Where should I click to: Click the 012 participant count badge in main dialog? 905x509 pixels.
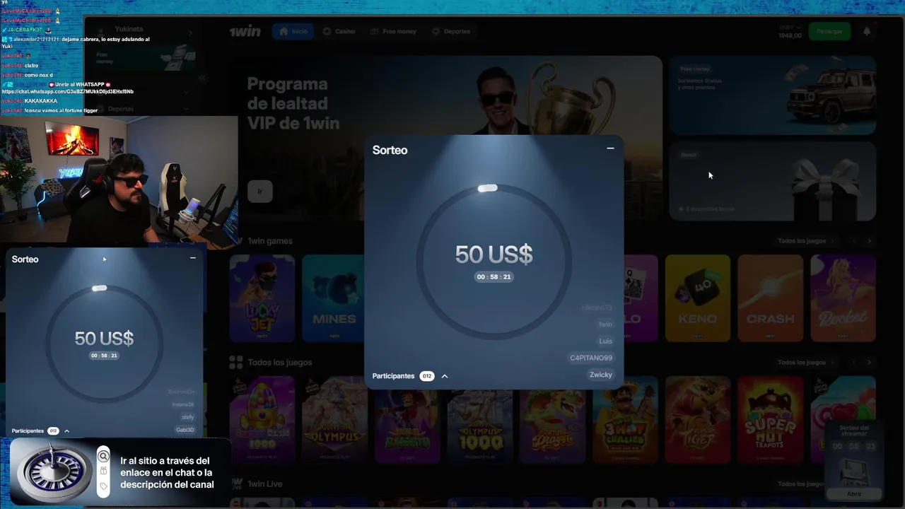(427, 376)
